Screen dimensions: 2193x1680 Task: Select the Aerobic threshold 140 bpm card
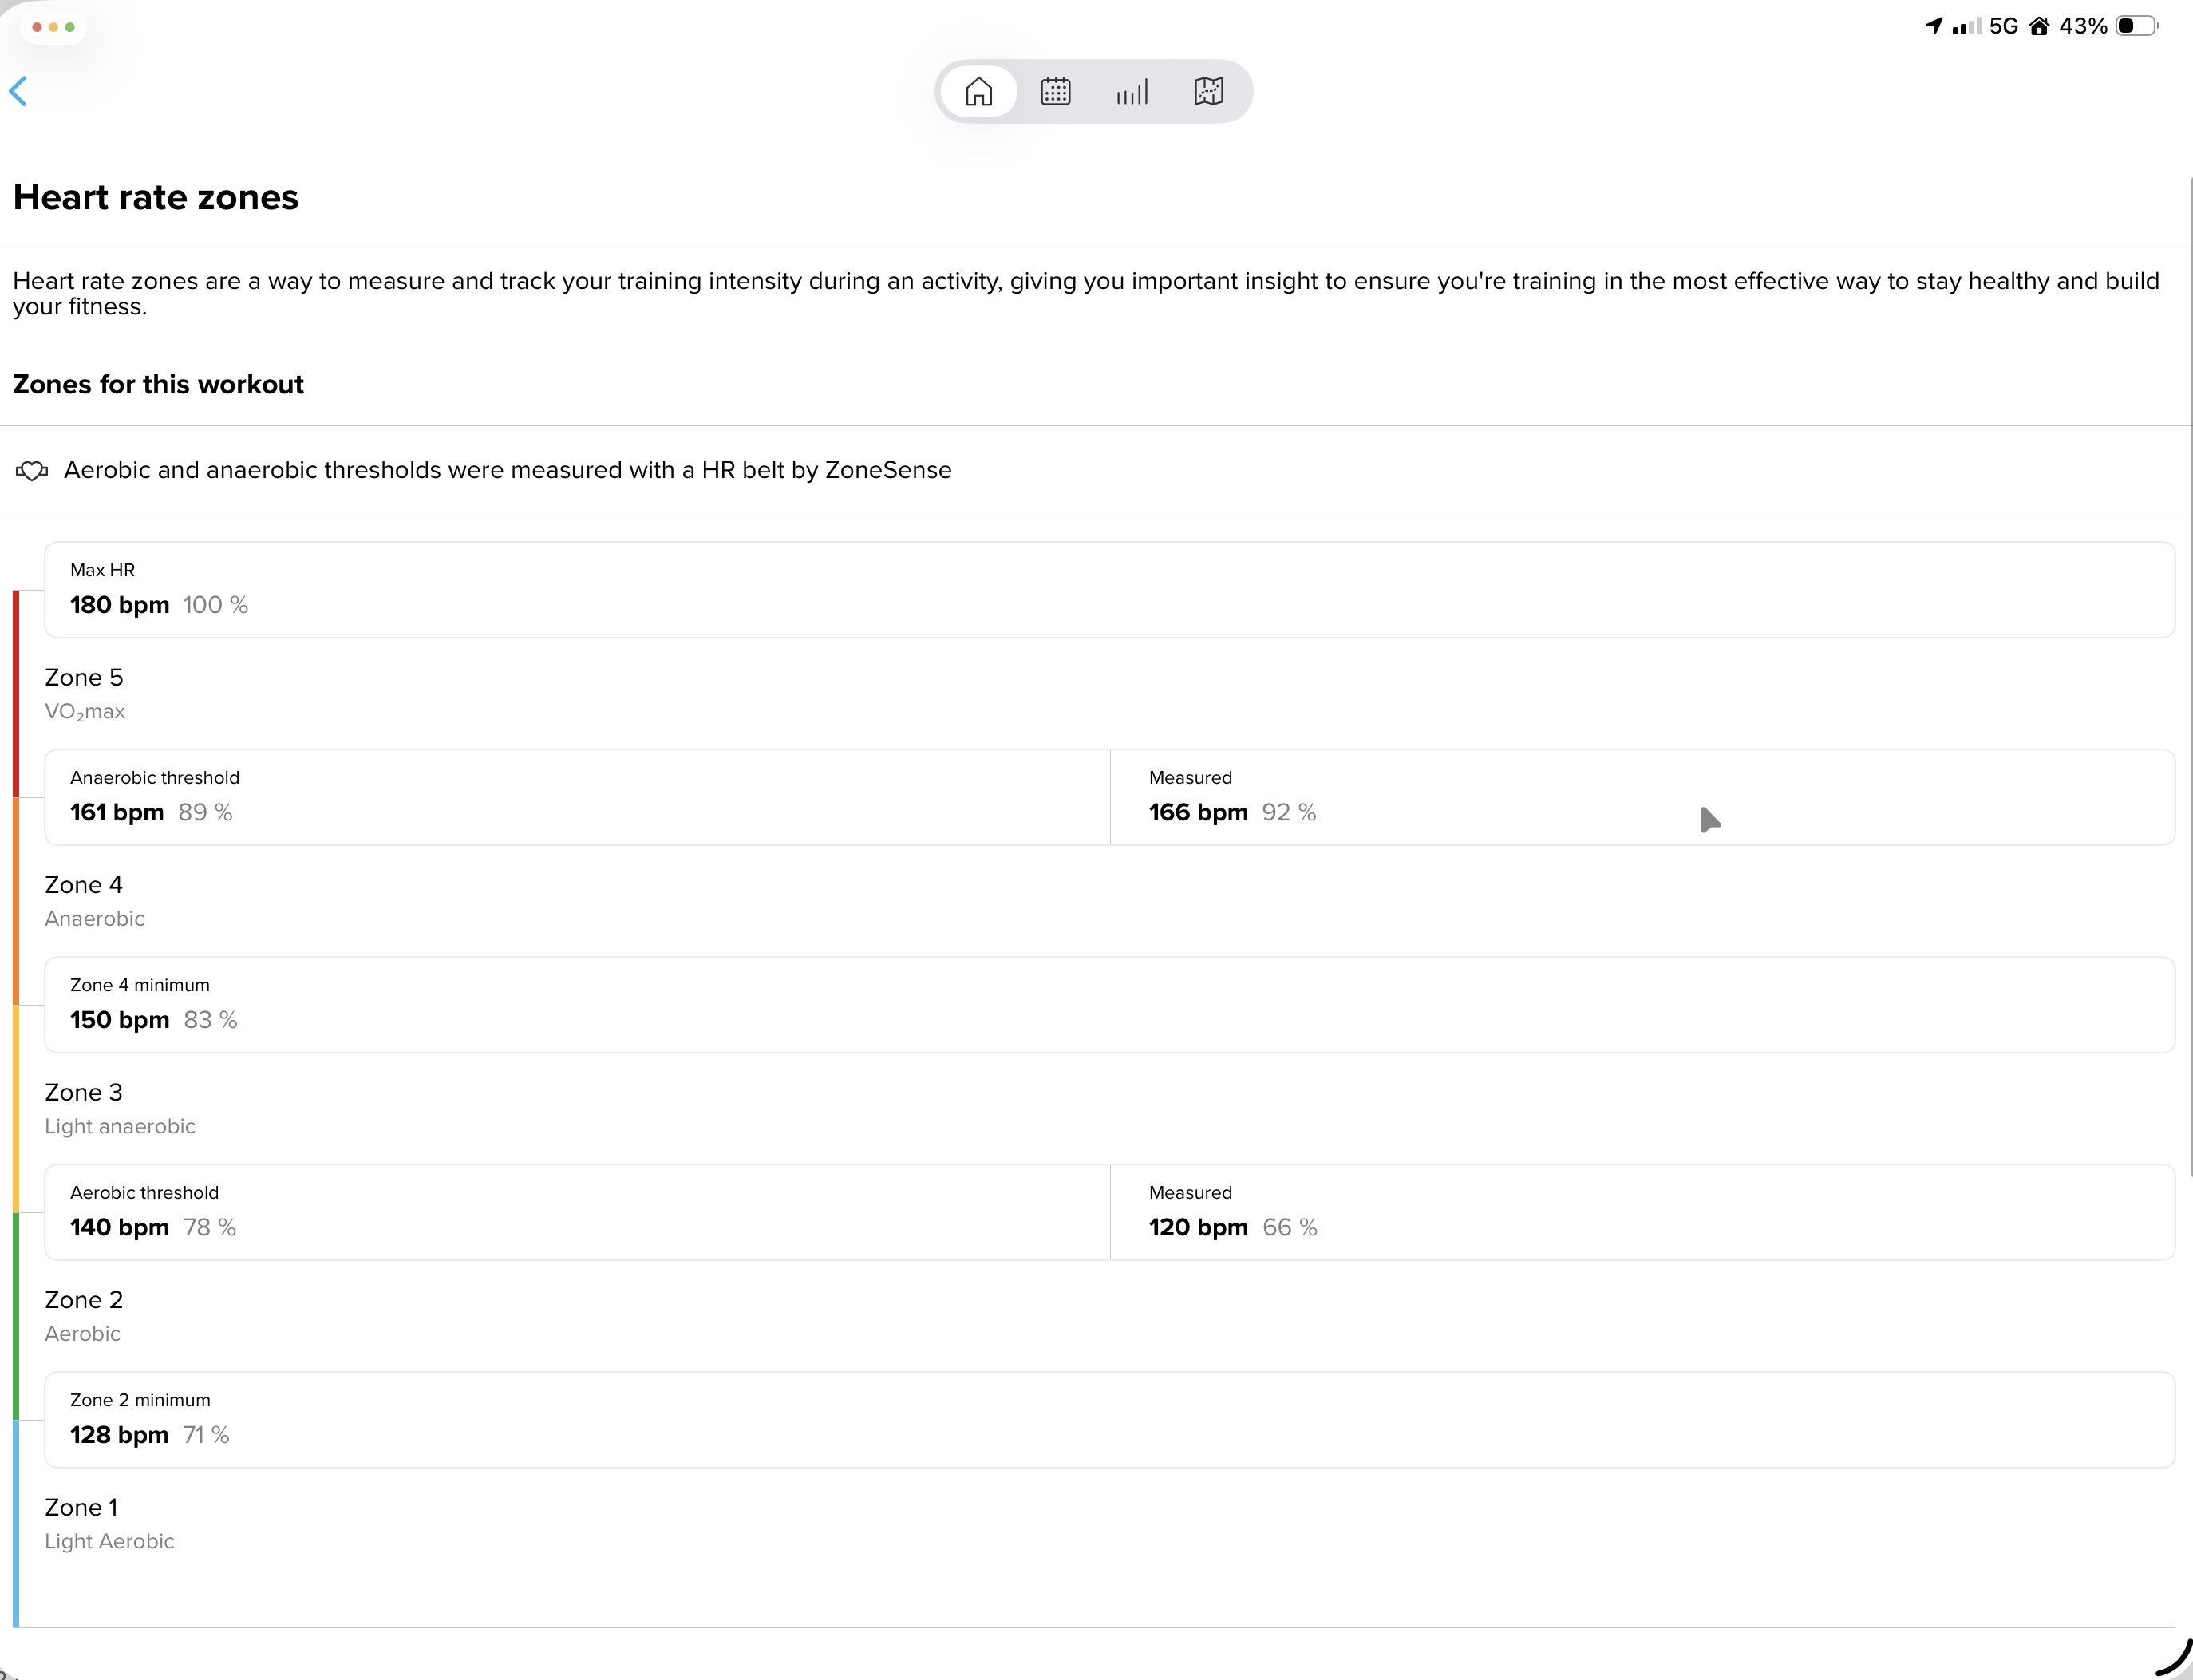[577, 1212]
